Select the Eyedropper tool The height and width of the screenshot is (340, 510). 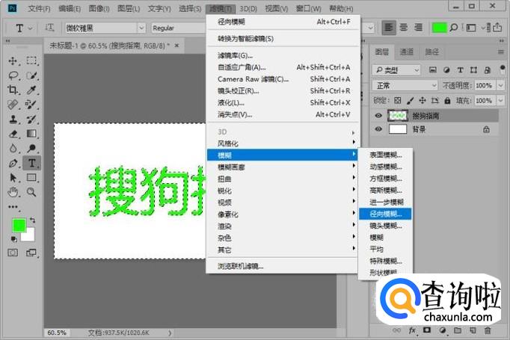31,90
